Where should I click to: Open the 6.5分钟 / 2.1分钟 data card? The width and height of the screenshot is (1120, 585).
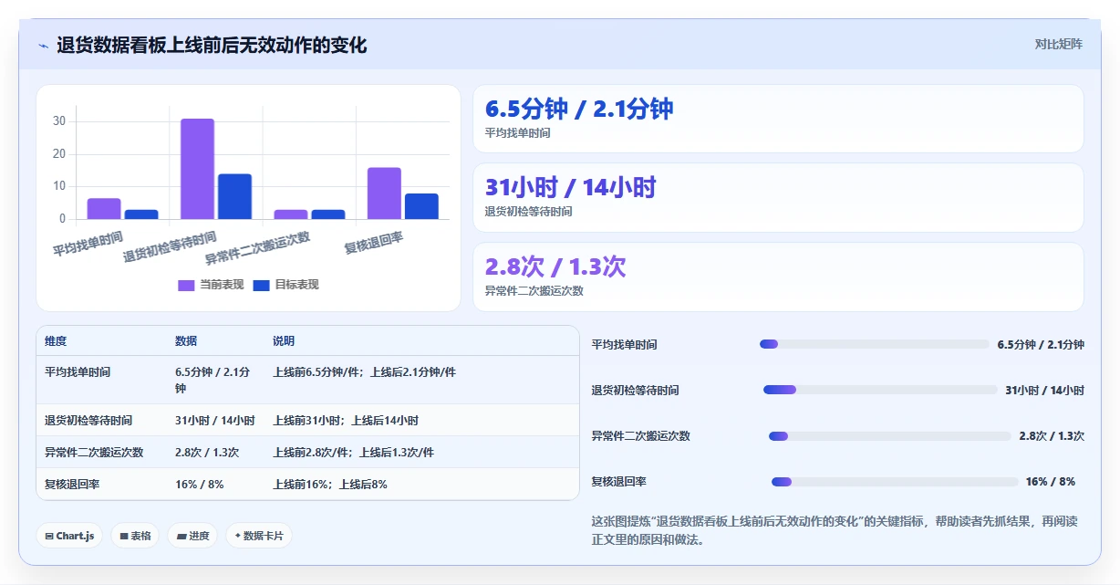pyautogui.click(x=778, y=119)
